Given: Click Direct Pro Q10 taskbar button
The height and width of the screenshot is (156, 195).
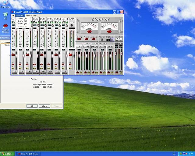Looking at the screenshot, I should tap(28, 154).
